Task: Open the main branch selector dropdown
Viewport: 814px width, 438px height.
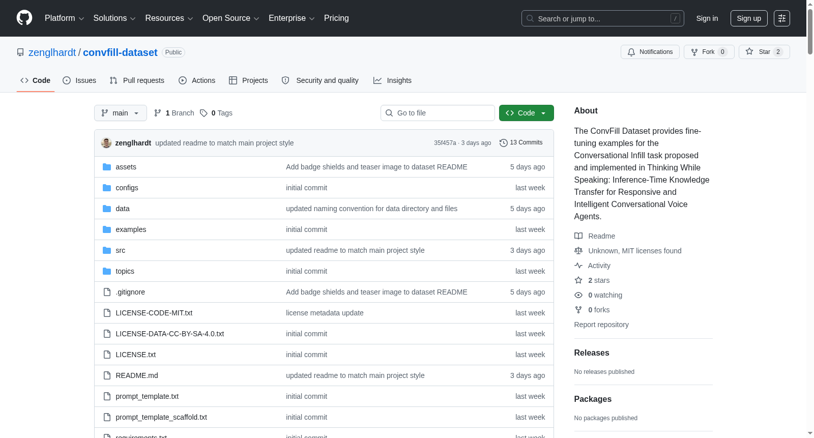Action: pos(121,113)
